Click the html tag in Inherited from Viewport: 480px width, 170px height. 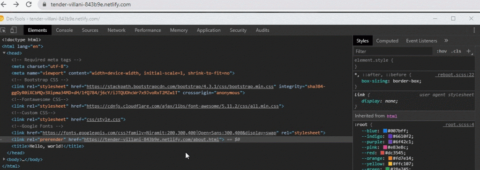click(392, 116)
